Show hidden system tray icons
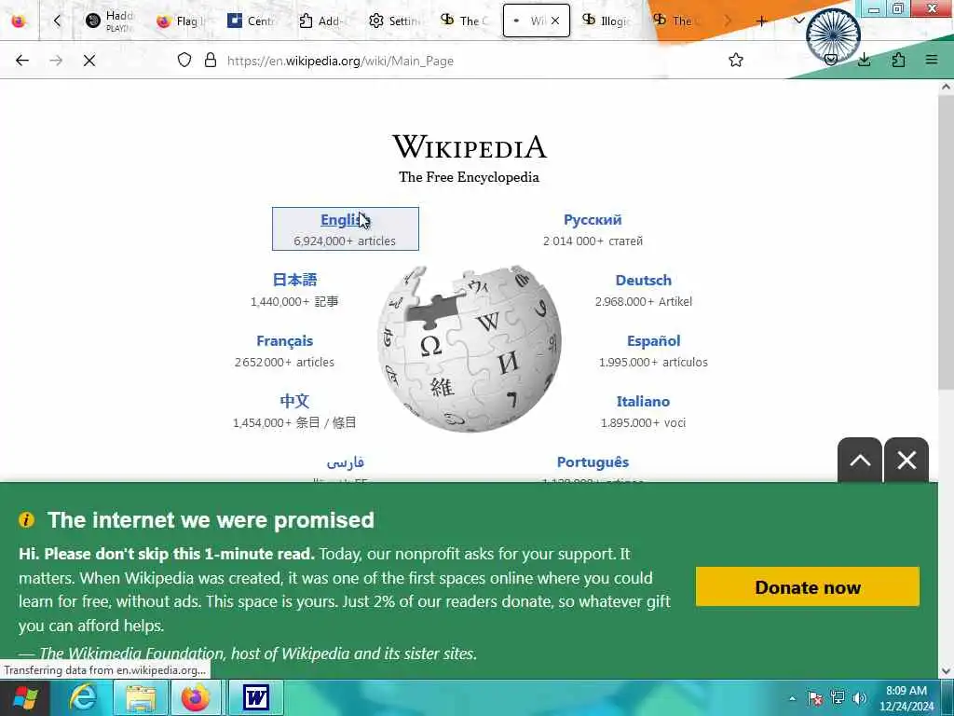Image resolution: width=954 pixels, height=716 pixels. (x=792, y=698)
